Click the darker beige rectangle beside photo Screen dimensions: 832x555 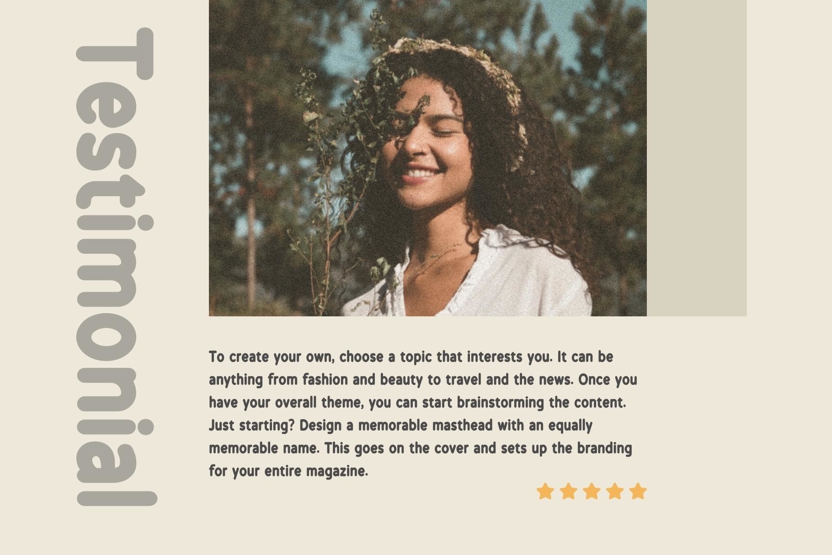(x=696, y=158)
